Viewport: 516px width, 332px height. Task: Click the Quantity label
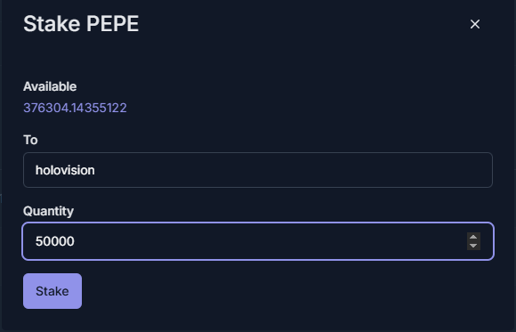(x=48, y=211)
